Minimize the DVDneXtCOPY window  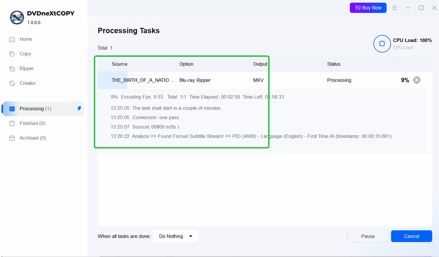coord(408,8)
